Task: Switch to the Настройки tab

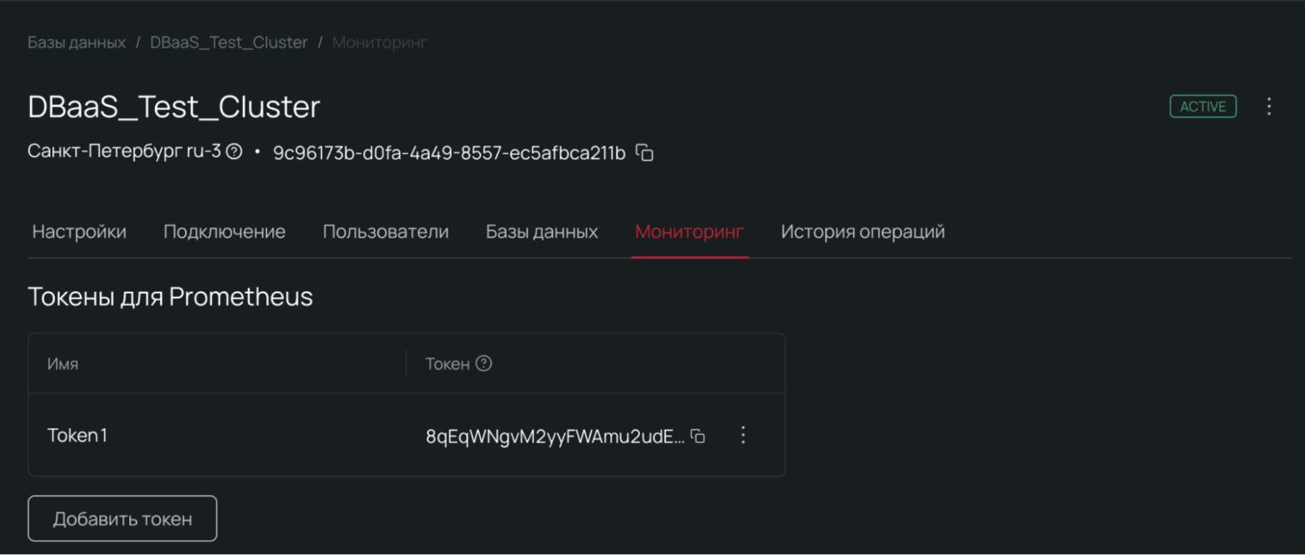Action: (80, 232)
